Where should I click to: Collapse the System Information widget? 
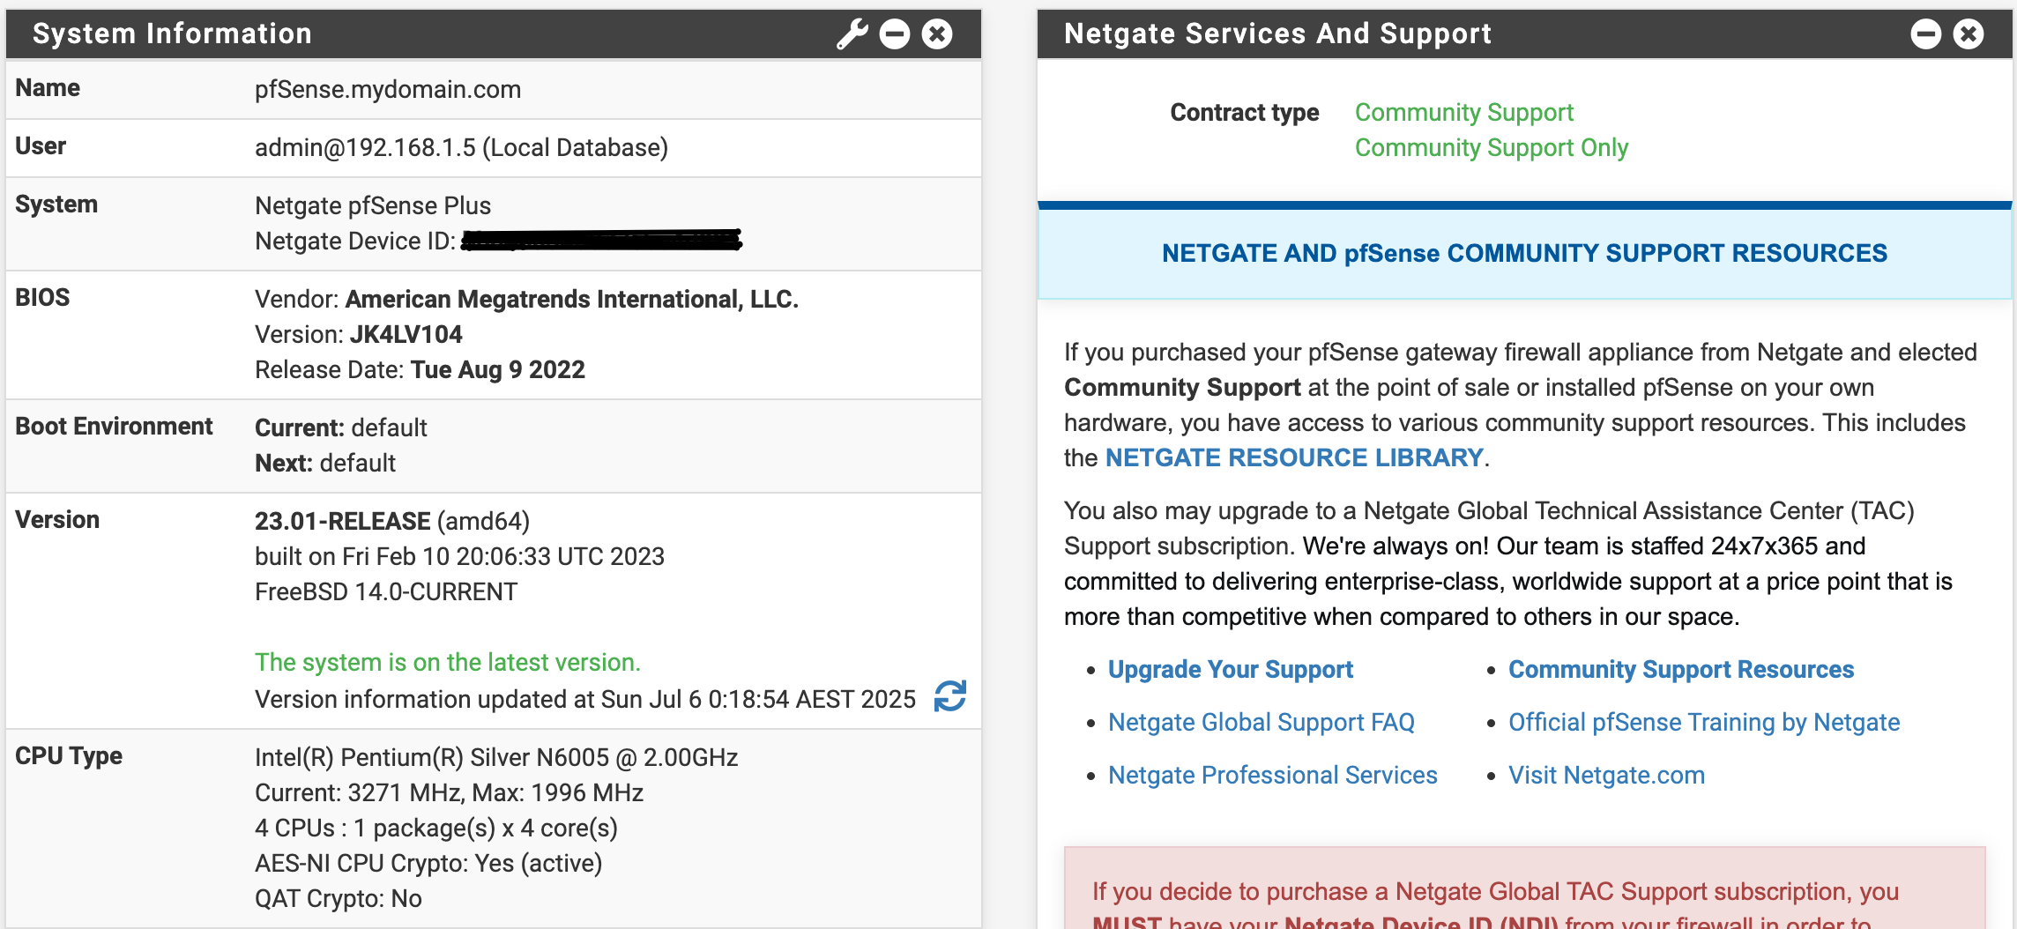(x=894, y=34)
